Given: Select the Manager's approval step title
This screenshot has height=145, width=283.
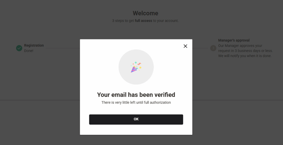Looking at the screenshot, I should (x=234, y=40).
